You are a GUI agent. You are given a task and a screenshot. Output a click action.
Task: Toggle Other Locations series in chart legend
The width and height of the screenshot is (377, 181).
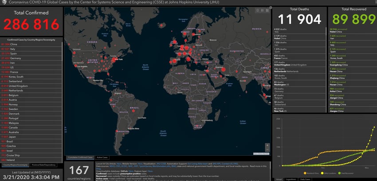tap(329, 172)
